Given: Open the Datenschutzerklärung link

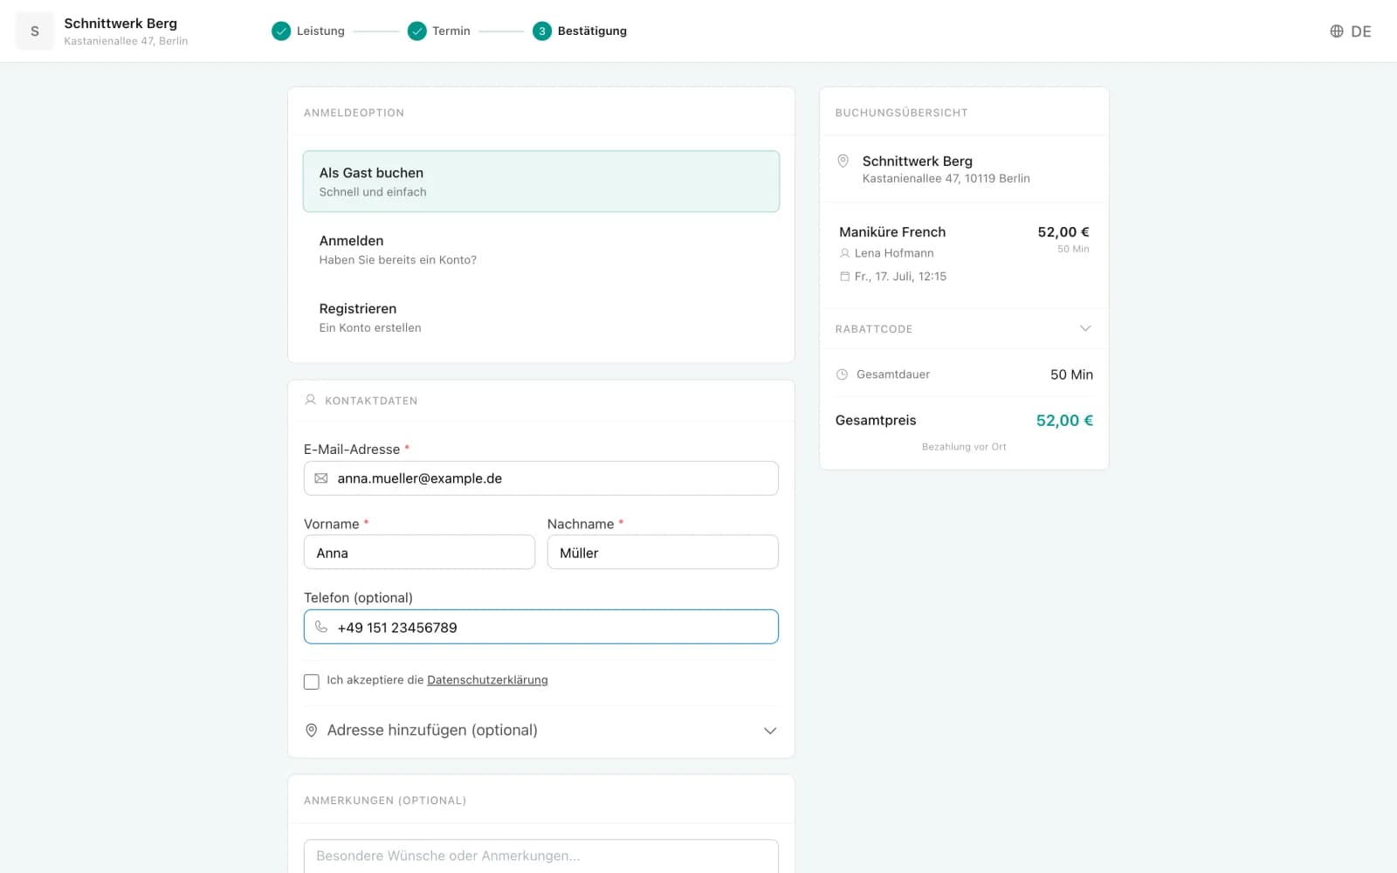Looking at the screenshot, I should point(487,680).
